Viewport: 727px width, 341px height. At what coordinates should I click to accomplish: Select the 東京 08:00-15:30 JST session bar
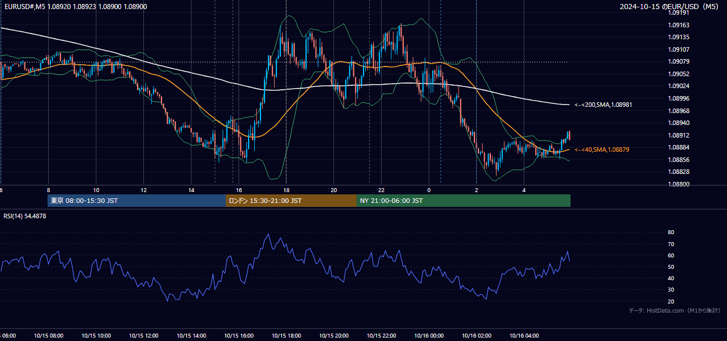[137, 201]
